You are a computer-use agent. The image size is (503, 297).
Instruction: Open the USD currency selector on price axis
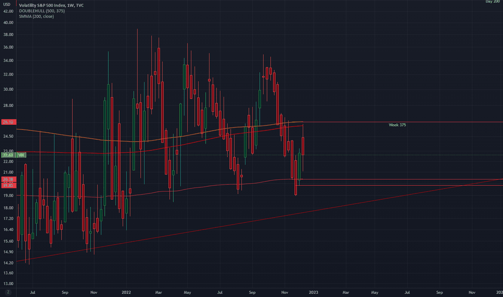[6, 4]
